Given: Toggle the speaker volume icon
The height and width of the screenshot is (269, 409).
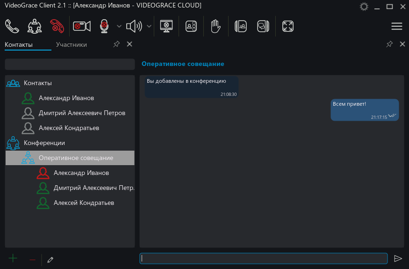Looking at the screenshot, I should click(x=134, y=26).
